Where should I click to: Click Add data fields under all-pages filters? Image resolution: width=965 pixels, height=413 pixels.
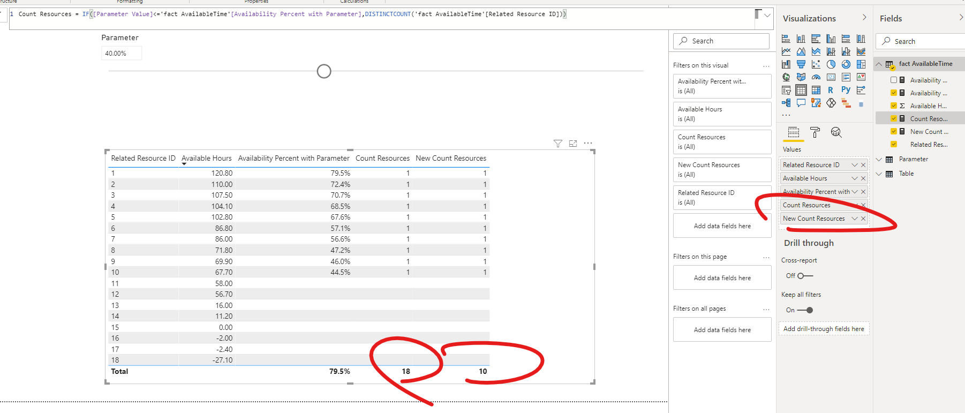pyautogui.click(x=722, y=330)
